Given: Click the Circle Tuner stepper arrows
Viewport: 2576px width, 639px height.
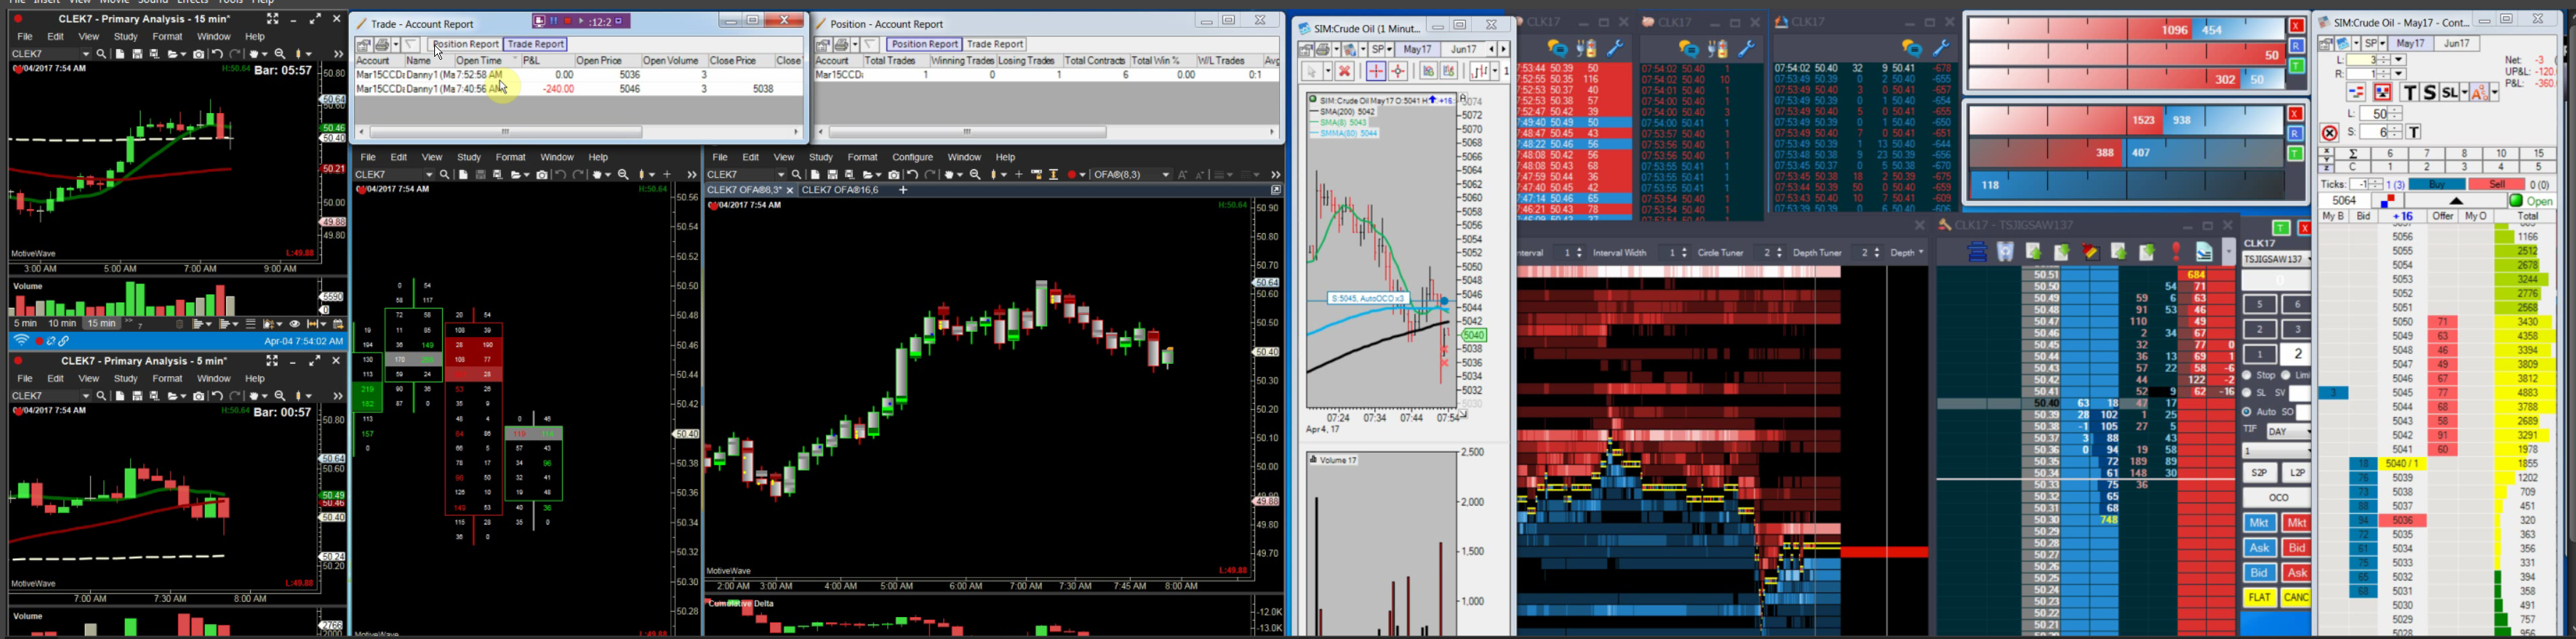Looking at the screenshot, I should (x=1779, y=253).
